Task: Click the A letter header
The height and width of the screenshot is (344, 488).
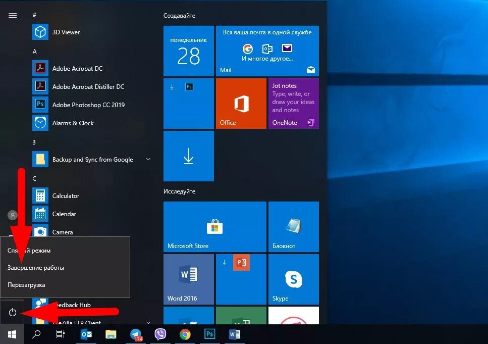Action: (34, 52)
